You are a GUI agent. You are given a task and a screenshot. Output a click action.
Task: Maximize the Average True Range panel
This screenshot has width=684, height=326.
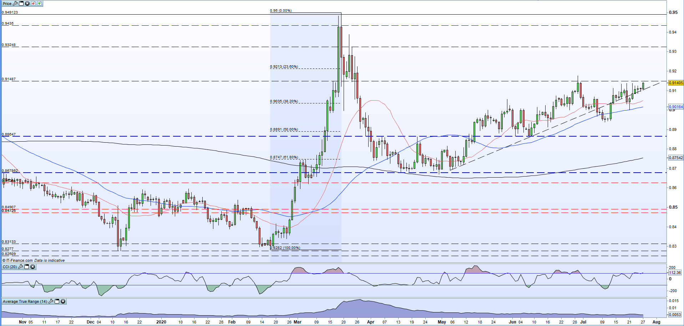pyautogui.click(x=57, y=301)
